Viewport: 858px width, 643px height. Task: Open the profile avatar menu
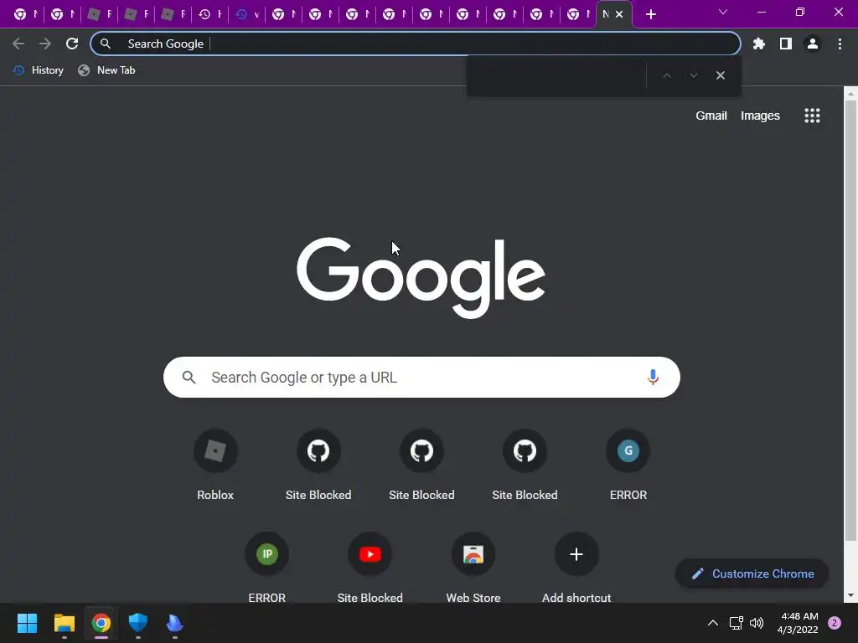coord(813,44)
